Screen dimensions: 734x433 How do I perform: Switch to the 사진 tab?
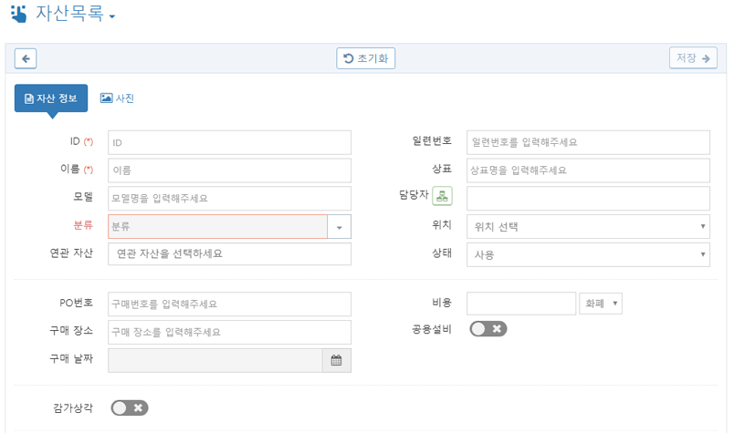[118, 98]
